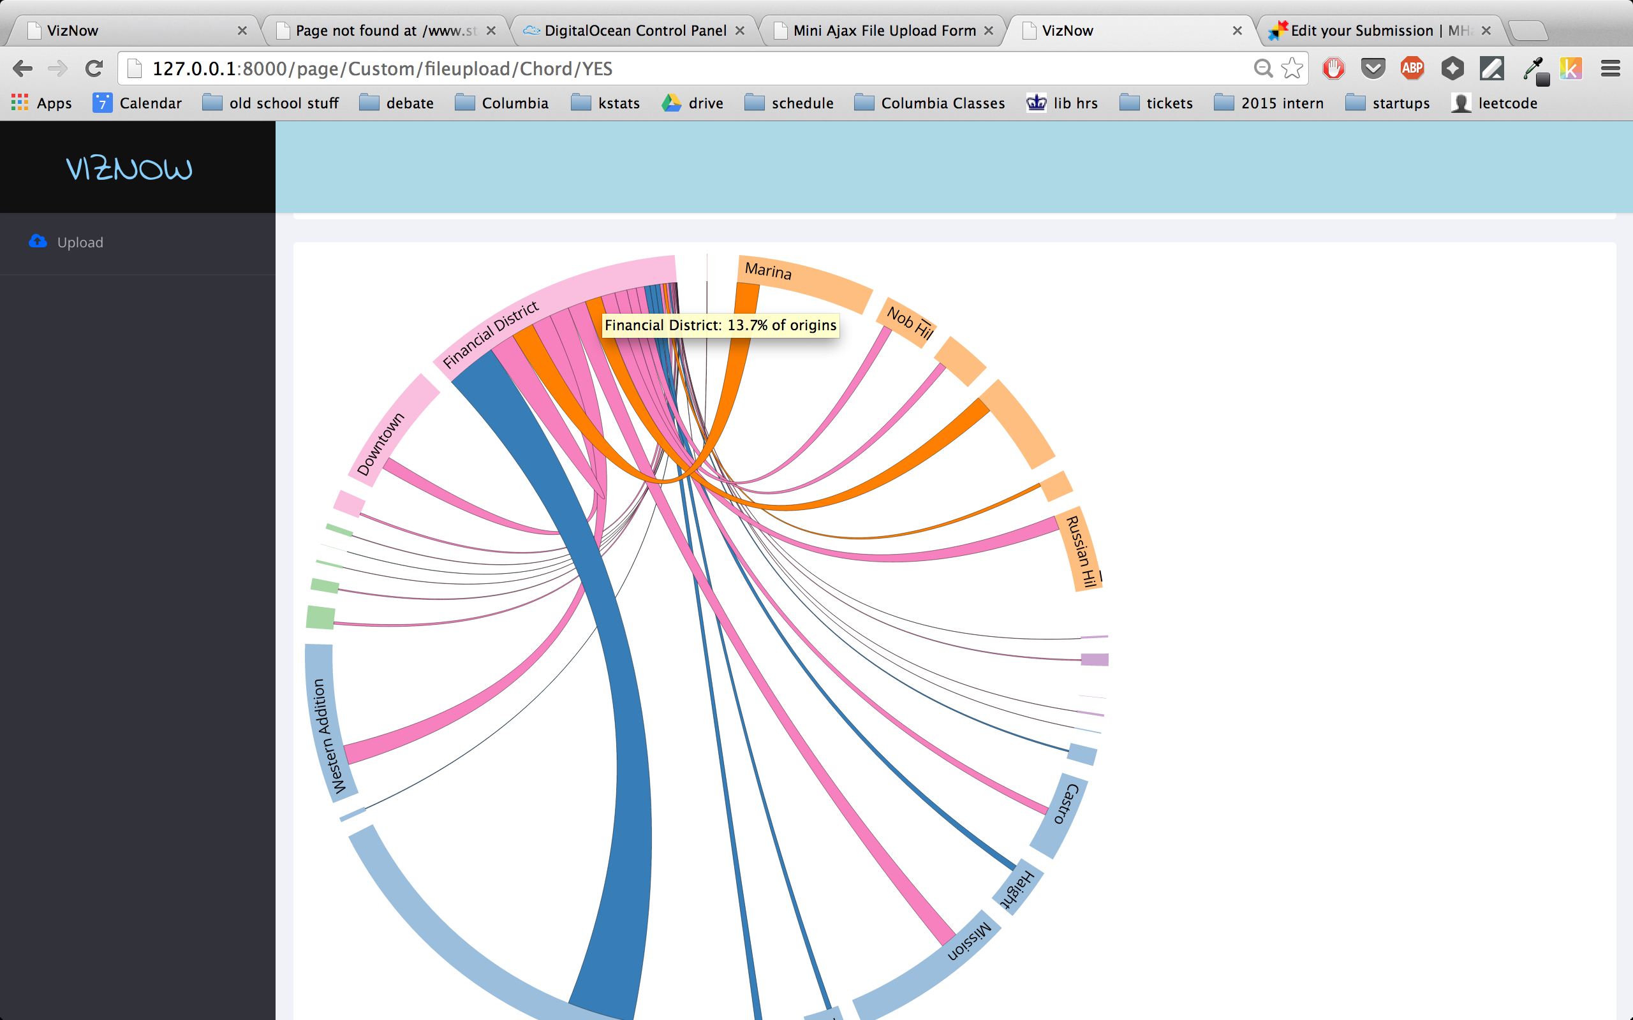Switch to DigitalOcean Control Panel tab

click(634, 31)
